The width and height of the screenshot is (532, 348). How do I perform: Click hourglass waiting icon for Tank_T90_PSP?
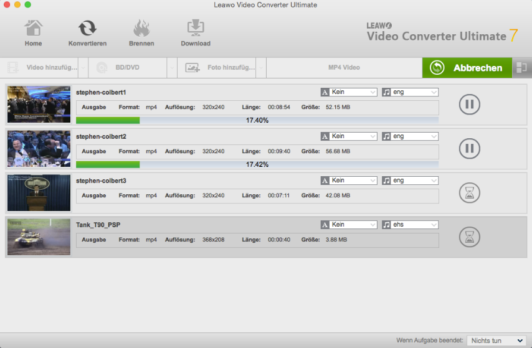click(470, 237)
